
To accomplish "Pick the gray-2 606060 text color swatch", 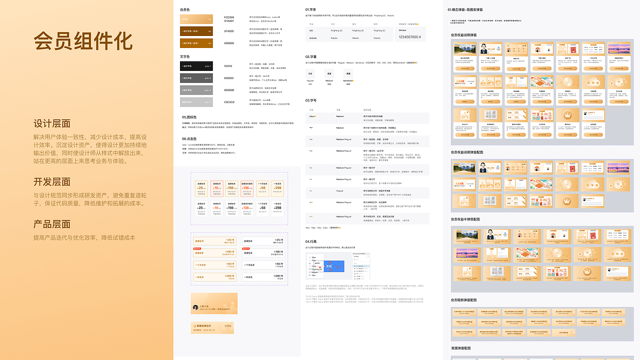I will (x=196, y=78).
